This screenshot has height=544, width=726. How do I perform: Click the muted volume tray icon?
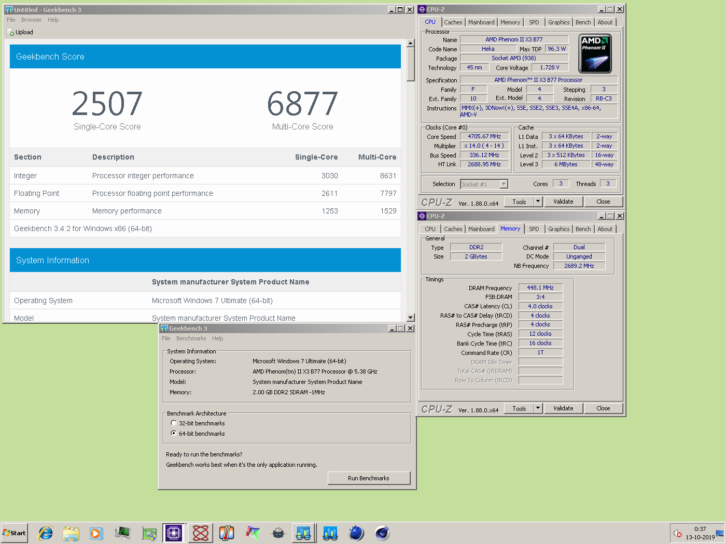point(678,533)
